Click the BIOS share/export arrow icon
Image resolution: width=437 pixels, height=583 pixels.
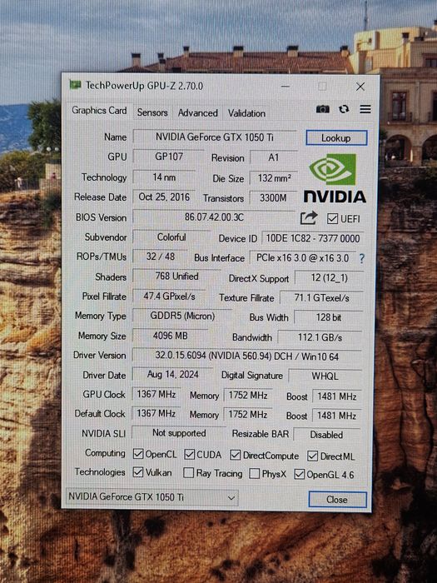click(309, 218)
